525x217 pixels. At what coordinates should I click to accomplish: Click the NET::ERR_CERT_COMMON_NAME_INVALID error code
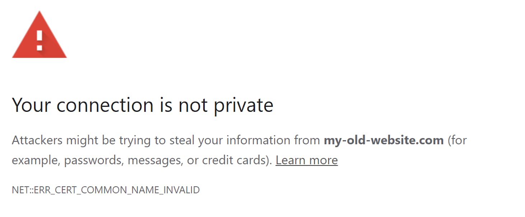tap(106, 190)
